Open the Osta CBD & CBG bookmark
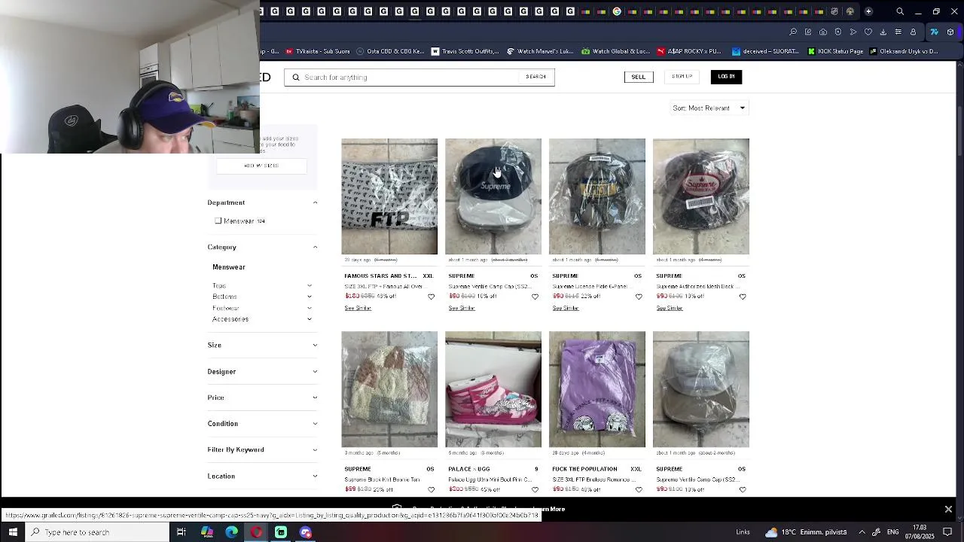Viewport: 964px width, 542px height. (x=390, y=51)
